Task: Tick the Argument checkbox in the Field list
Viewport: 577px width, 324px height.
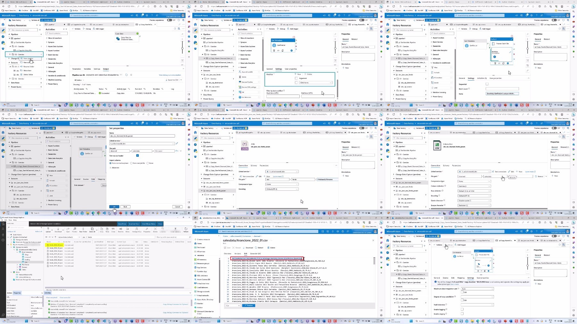Action: [296, 78]
